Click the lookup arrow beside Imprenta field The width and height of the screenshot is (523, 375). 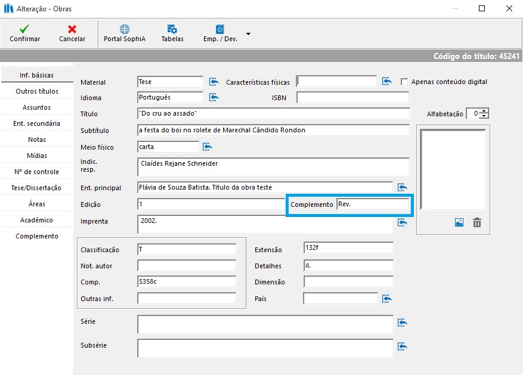[x=403, y=222]
